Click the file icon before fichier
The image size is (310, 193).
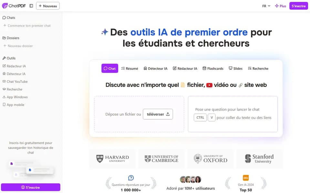(183, 85)
